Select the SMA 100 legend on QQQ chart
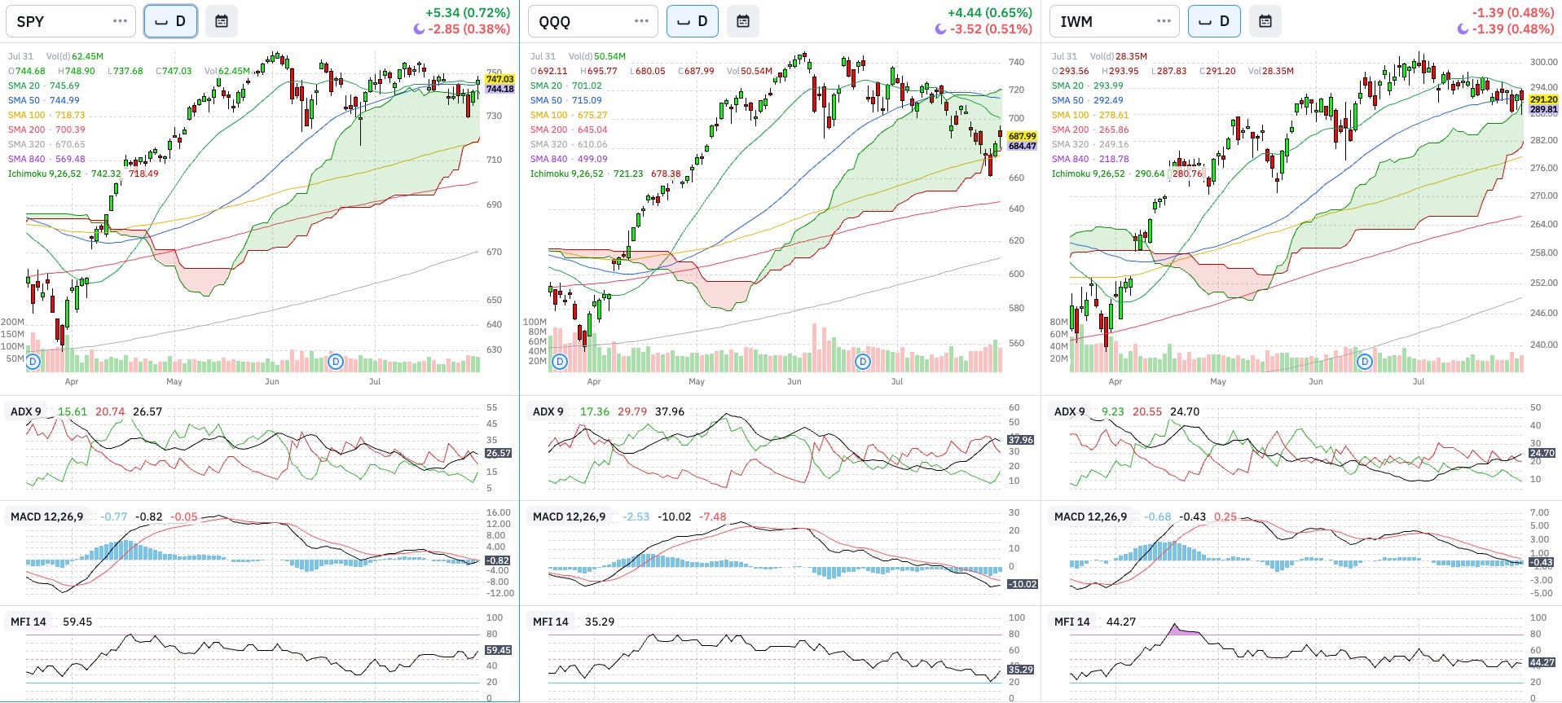Screen dimensions: 1562x703 click(569, 115)
